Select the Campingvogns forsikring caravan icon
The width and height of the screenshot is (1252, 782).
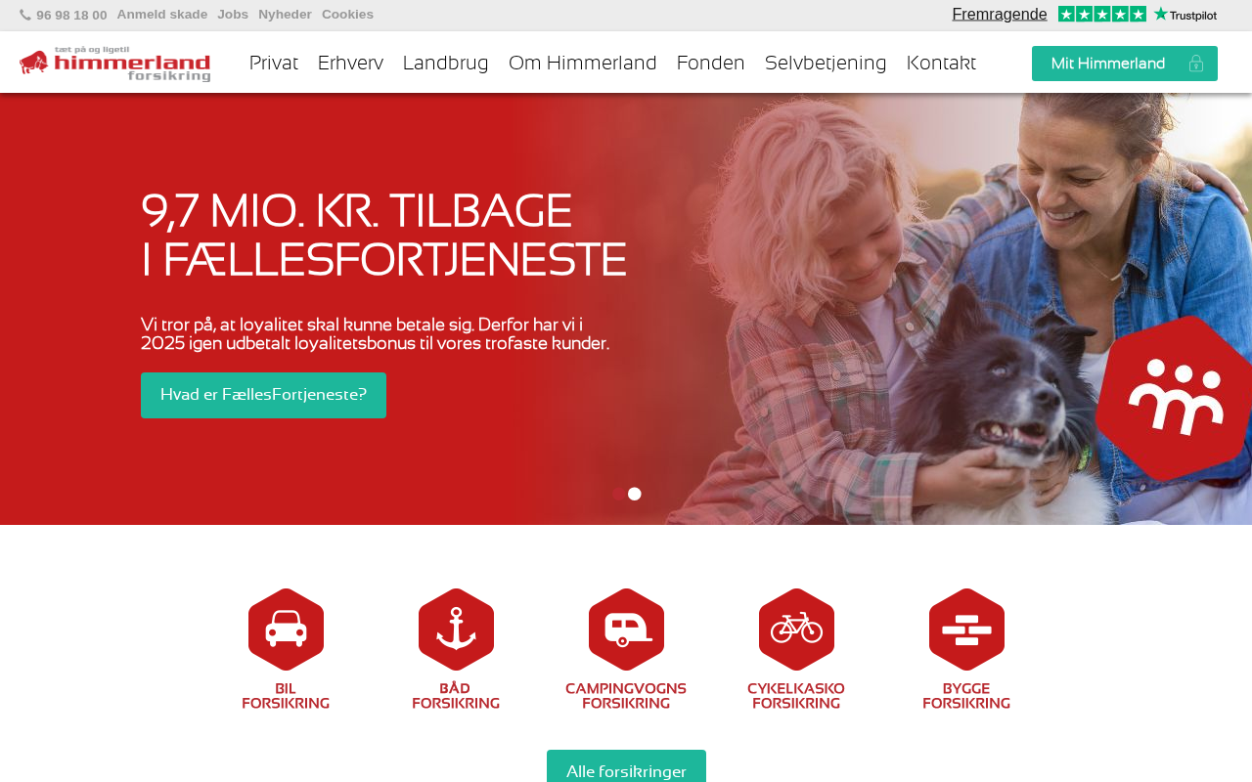(x=626, y=630)
